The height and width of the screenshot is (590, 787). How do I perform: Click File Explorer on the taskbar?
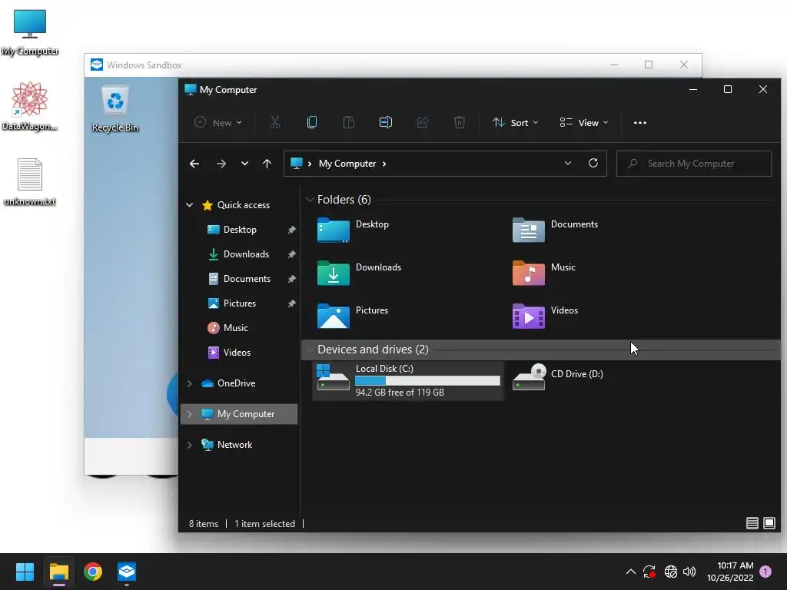point(58,572)
